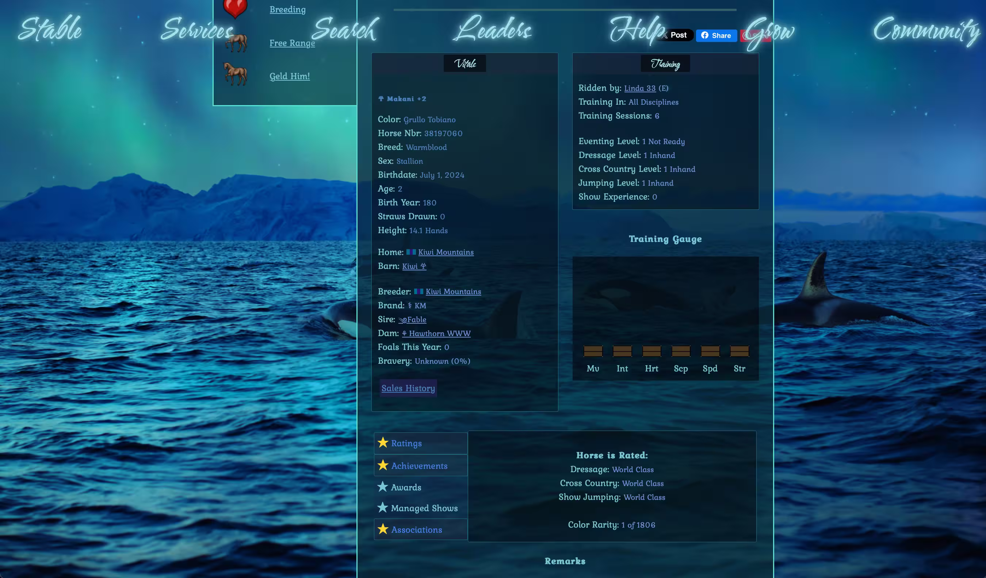Click the Geld Him! link
Screen dimensions: 986x578
[x=290, y=76]
